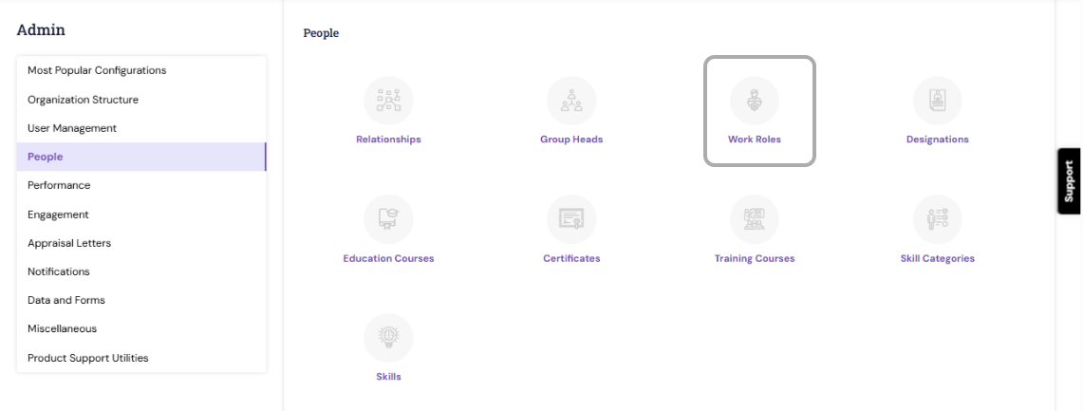Go to Notifications settings
Screen dimensions: 1083x411
tap(140, 271)
